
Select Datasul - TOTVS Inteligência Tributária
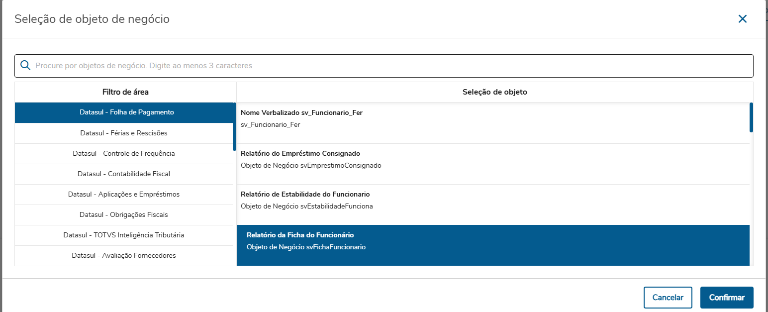(123, 235)
